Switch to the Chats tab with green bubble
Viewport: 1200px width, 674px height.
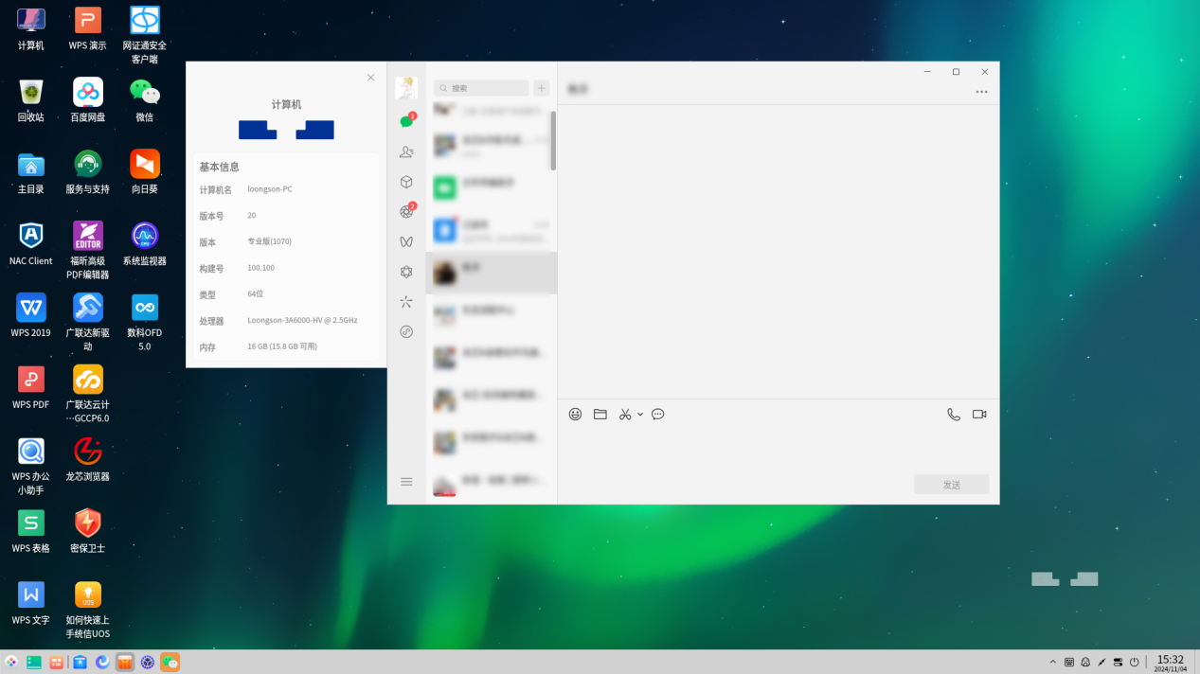coord(406,121)
